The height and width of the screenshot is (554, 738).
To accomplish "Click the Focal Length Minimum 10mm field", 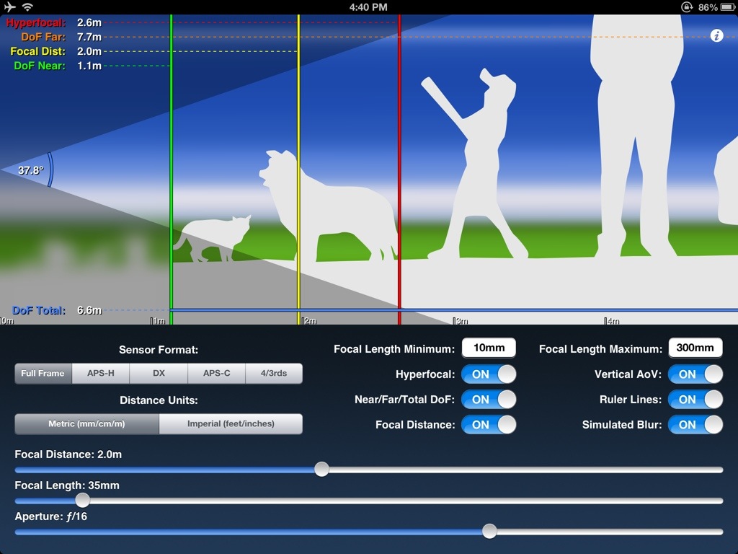I will coord(489,348).
